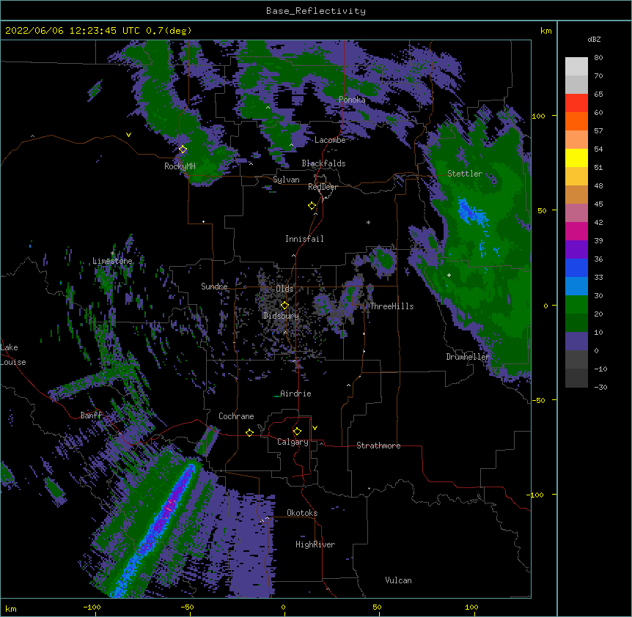Pick the red 60-65 dBZ legend swatch
This screenshot has width=632, height=617.
(576, 103)
